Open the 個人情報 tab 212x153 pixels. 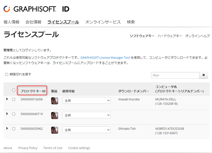tap(11, 22)
